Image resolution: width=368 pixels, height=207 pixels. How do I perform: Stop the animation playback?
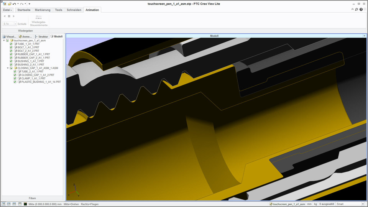9,16
